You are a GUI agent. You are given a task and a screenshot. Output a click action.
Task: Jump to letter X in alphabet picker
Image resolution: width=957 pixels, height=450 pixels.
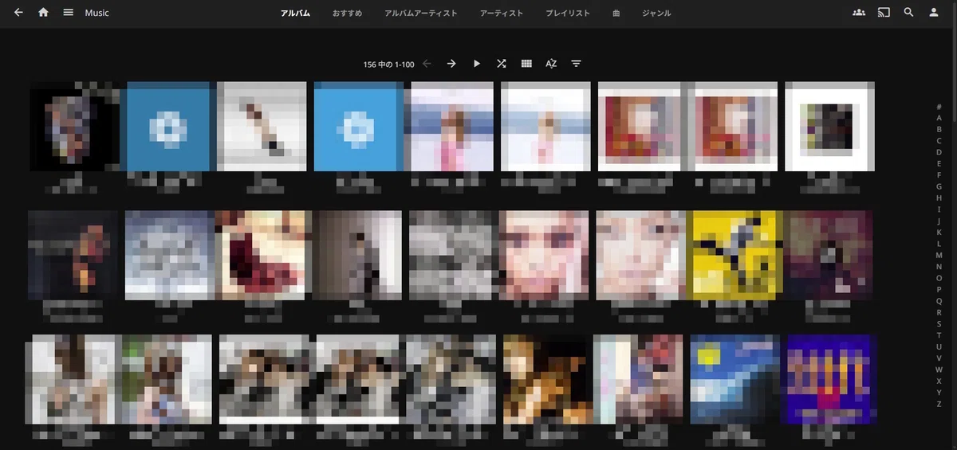pyautogui.click(x=939, y=381)
